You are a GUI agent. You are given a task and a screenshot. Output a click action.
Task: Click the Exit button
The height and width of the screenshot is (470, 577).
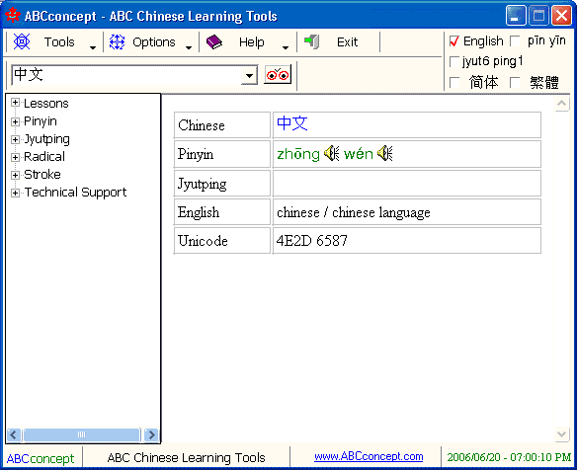pos(347,41)
